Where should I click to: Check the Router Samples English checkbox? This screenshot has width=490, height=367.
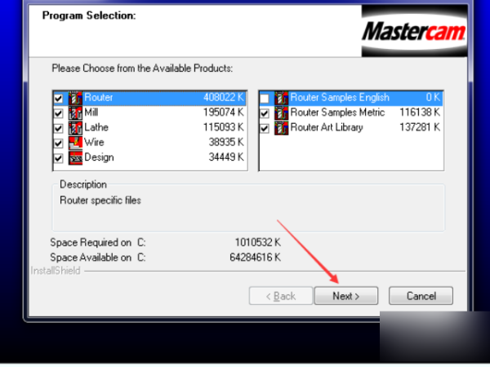point(265,99)
